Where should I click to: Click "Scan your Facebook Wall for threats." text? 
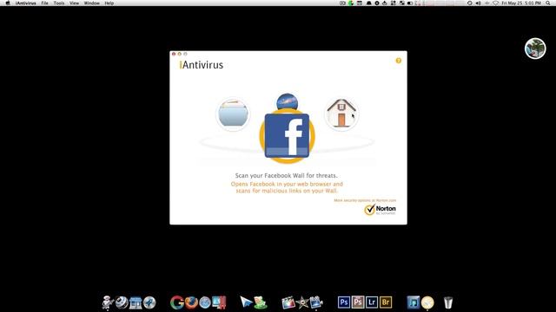[x=287, y=175]
